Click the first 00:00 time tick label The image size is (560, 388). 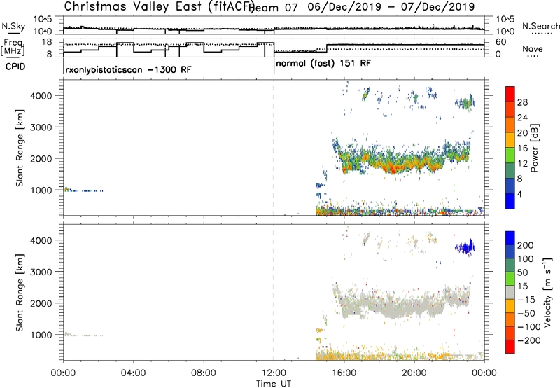(63, 373)
